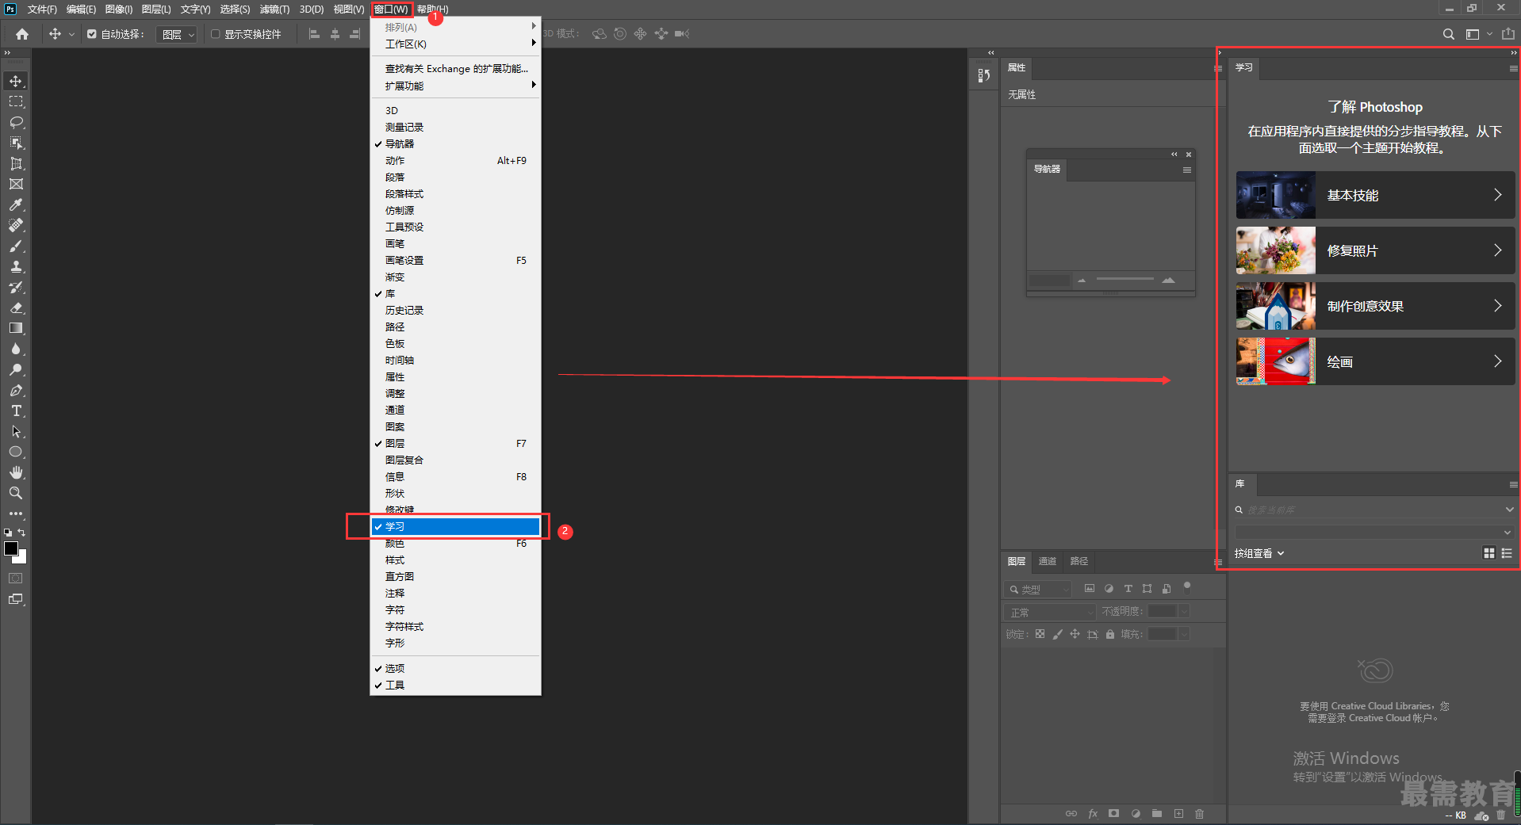This screenshot has width=1521, height=825.
Task: Click 查找有关 Exchange 的扩展功能
Action: pos(455,69)
